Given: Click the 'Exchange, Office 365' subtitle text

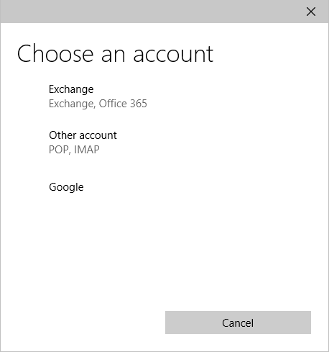Looking at the screenshot, I should (98, 104).
